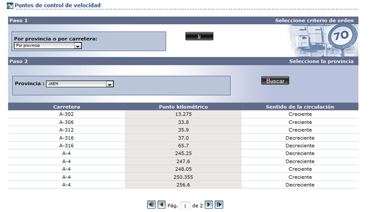375x212 pixels.
Task: Click the arrow icon beside page title
Action: click(x=10, y=6)
